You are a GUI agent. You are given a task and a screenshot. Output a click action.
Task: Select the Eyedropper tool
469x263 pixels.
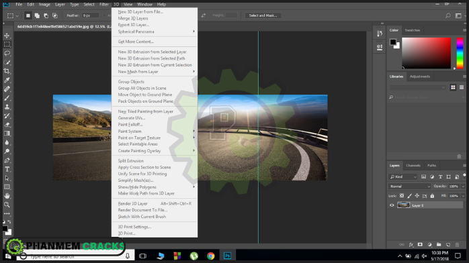[7, 80]
